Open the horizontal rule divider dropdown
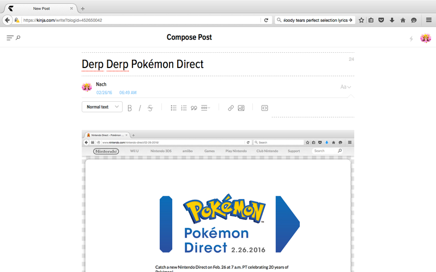Image resolution: width=436 pixels, height=272 pixels. (205, 108)
